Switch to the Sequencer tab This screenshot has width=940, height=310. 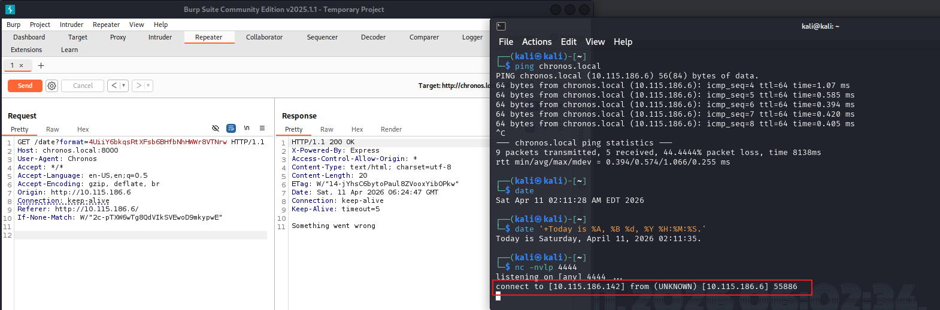(x=322, y=37)
